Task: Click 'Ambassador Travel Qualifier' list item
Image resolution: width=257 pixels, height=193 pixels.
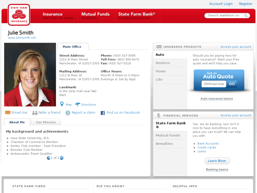Action: [x=31, y=154]
